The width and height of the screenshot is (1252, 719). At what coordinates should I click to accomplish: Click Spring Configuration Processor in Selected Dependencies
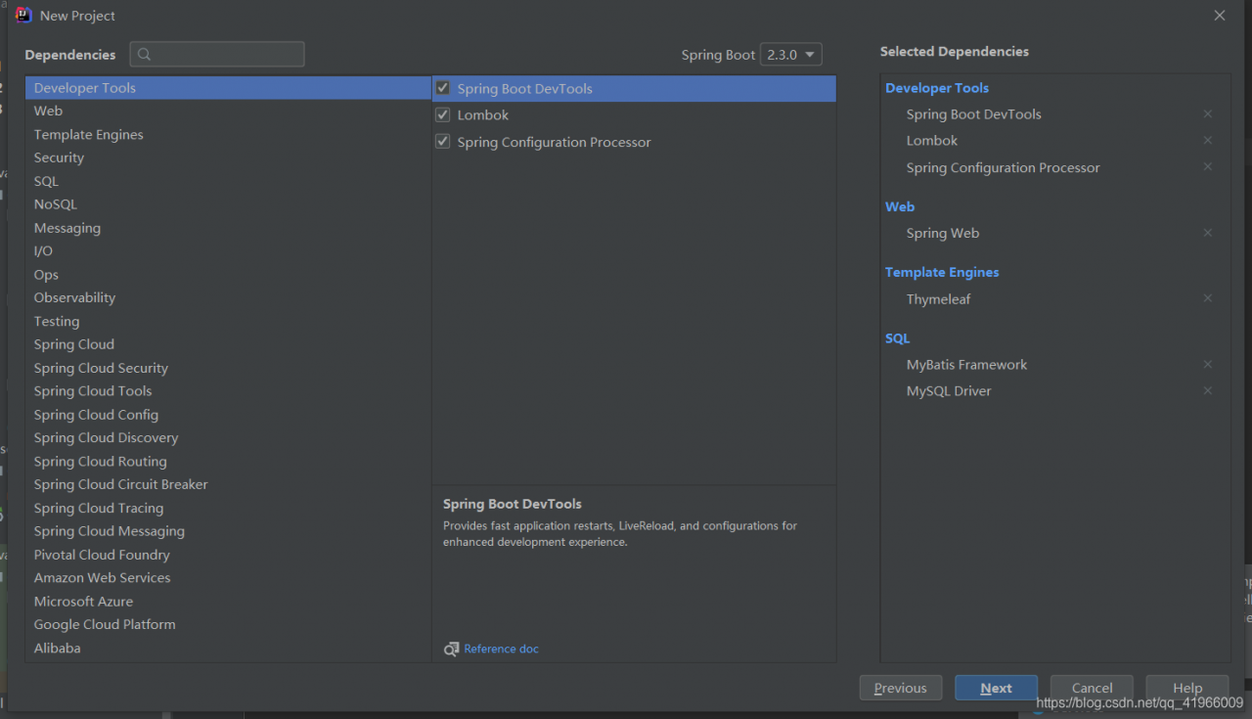pyautogui.click(x=1003, y=168)
